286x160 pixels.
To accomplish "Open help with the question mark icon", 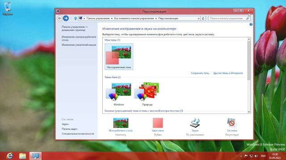I will [x=251, y=24].
